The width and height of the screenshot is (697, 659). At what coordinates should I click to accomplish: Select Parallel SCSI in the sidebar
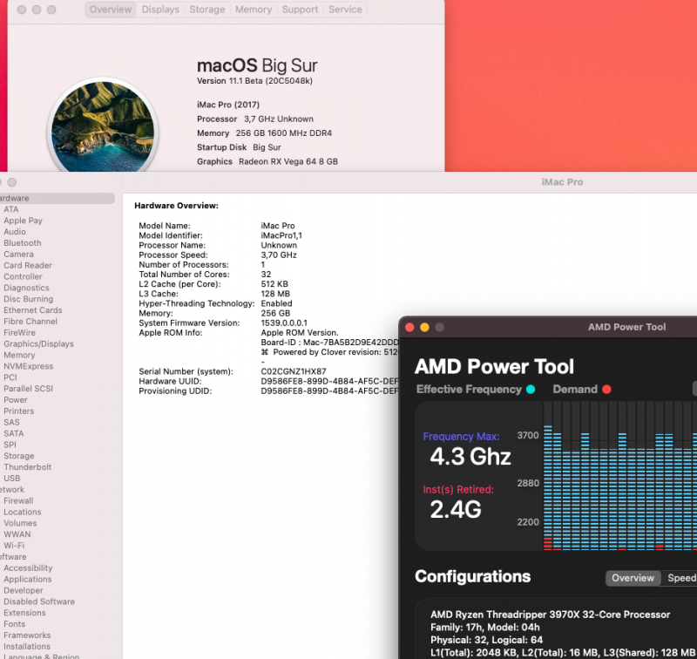pyautogui.click(x=29, y=388)
